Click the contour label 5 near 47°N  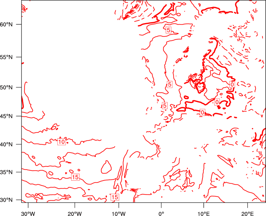(165, 106)
